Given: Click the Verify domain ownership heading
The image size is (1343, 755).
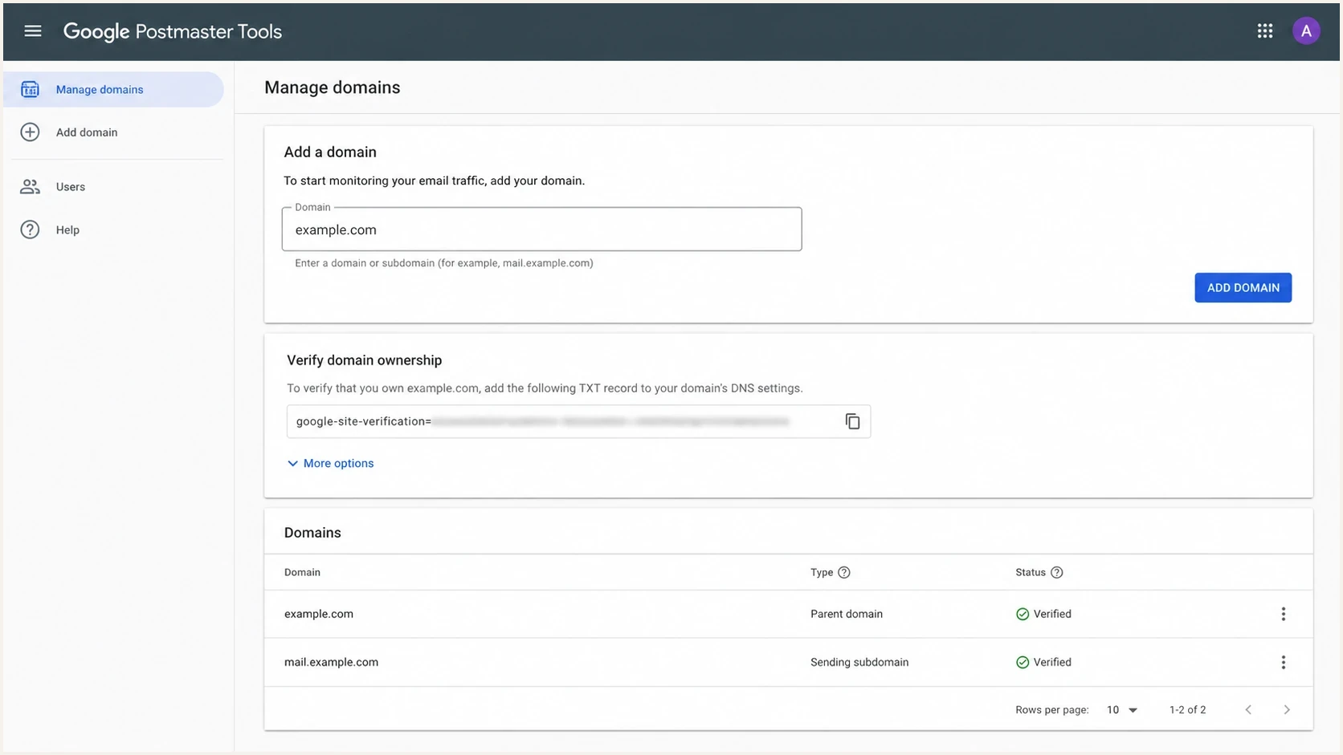Looking at the screenshot, I should point(365,360).
